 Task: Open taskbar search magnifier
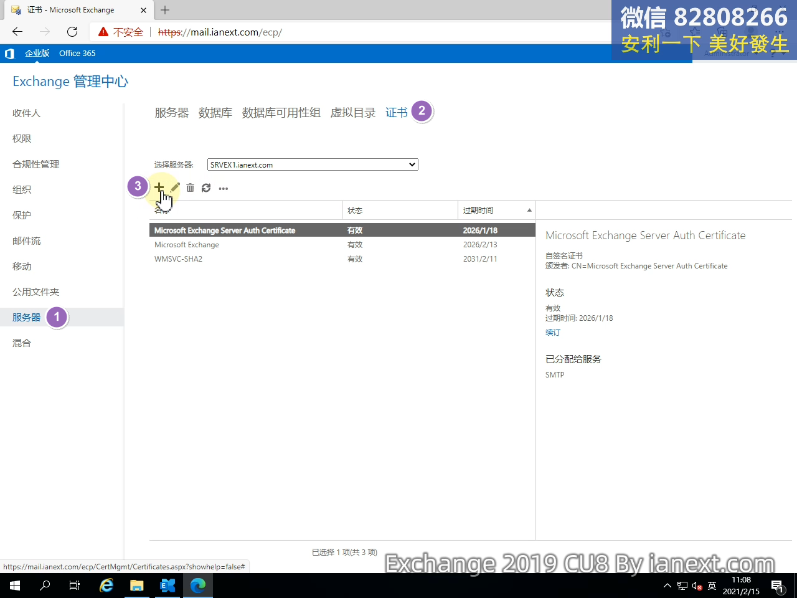45,586
